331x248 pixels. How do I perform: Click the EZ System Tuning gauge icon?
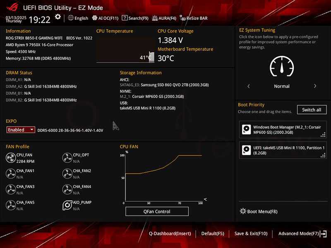282,67
